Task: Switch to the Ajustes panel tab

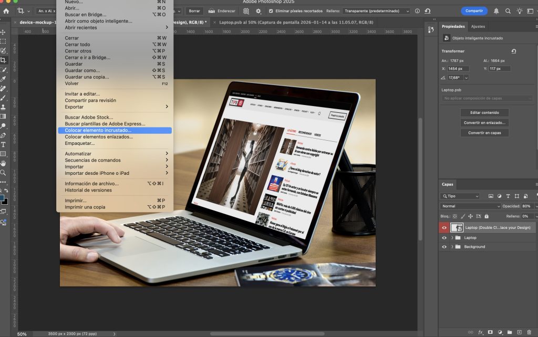Action: click(478, 26)
